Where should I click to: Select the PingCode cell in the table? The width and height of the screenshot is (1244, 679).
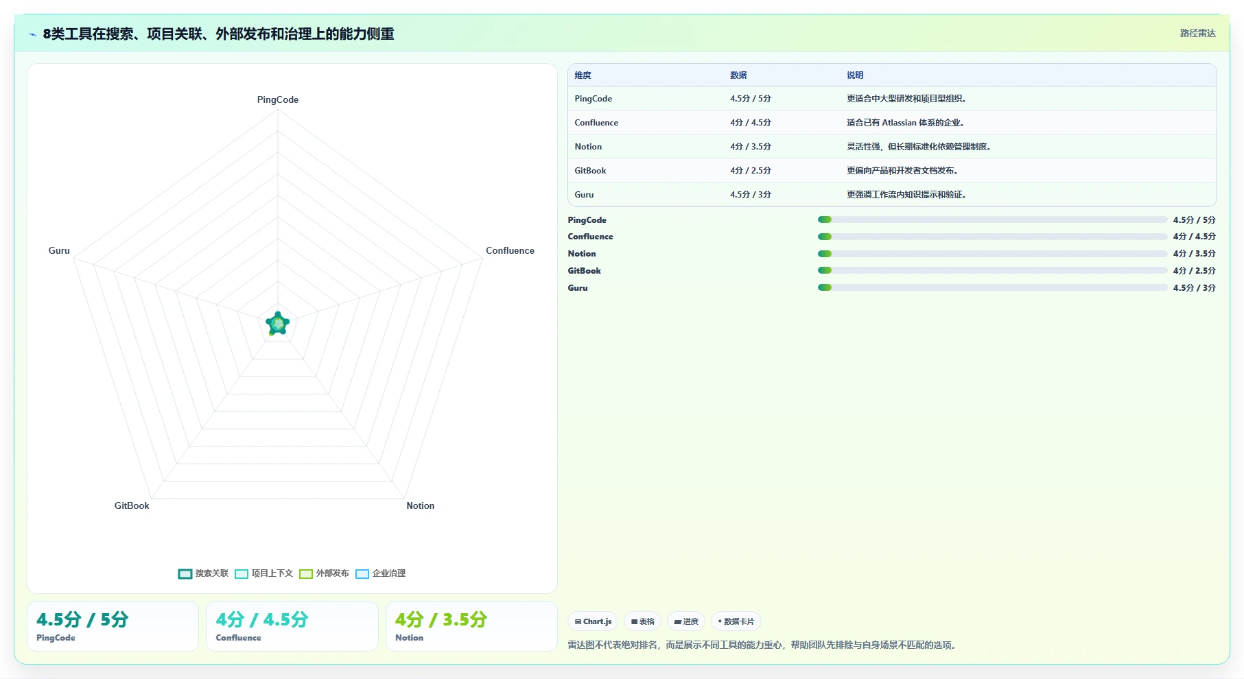[x=594, y=99]
